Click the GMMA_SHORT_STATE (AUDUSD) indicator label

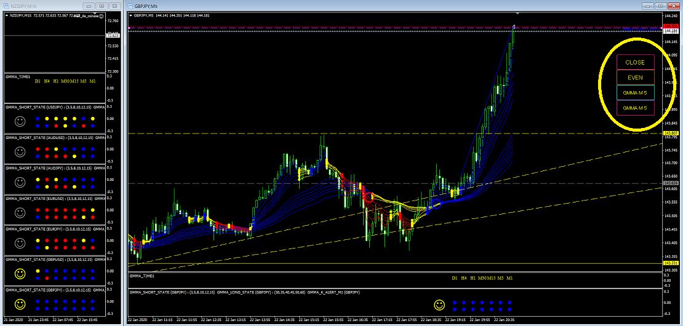[35, 137]
